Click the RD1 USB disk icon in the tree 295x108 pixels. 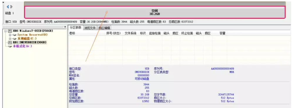click(10, 42)
